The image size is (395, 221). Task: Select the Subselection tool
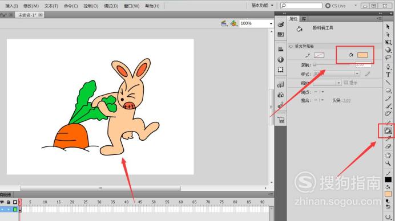pos(388,34)
